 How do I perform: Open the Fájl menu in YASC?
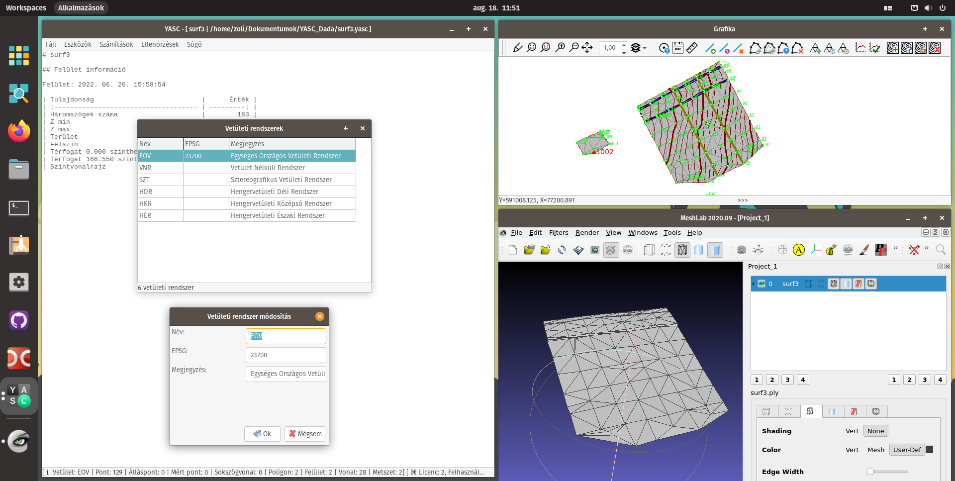[x=51, y=44]
